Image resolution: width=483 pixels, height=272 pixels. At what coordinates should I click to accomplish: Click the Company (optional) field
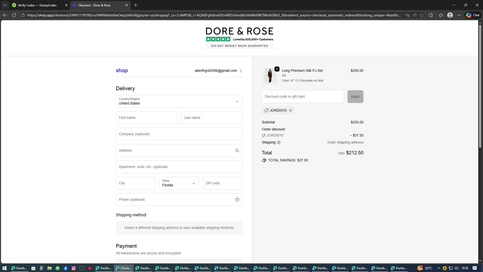click(179, 134)
